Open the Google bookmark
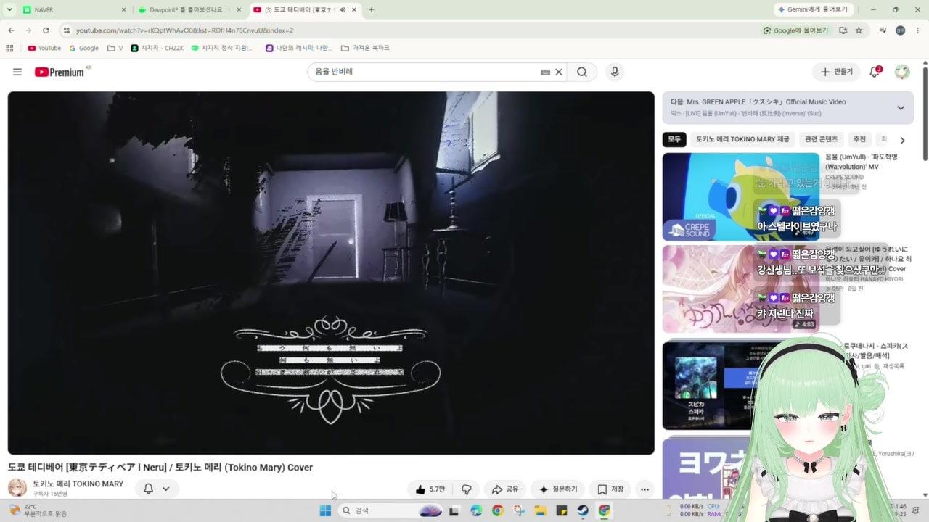 [x=84, y=48]
